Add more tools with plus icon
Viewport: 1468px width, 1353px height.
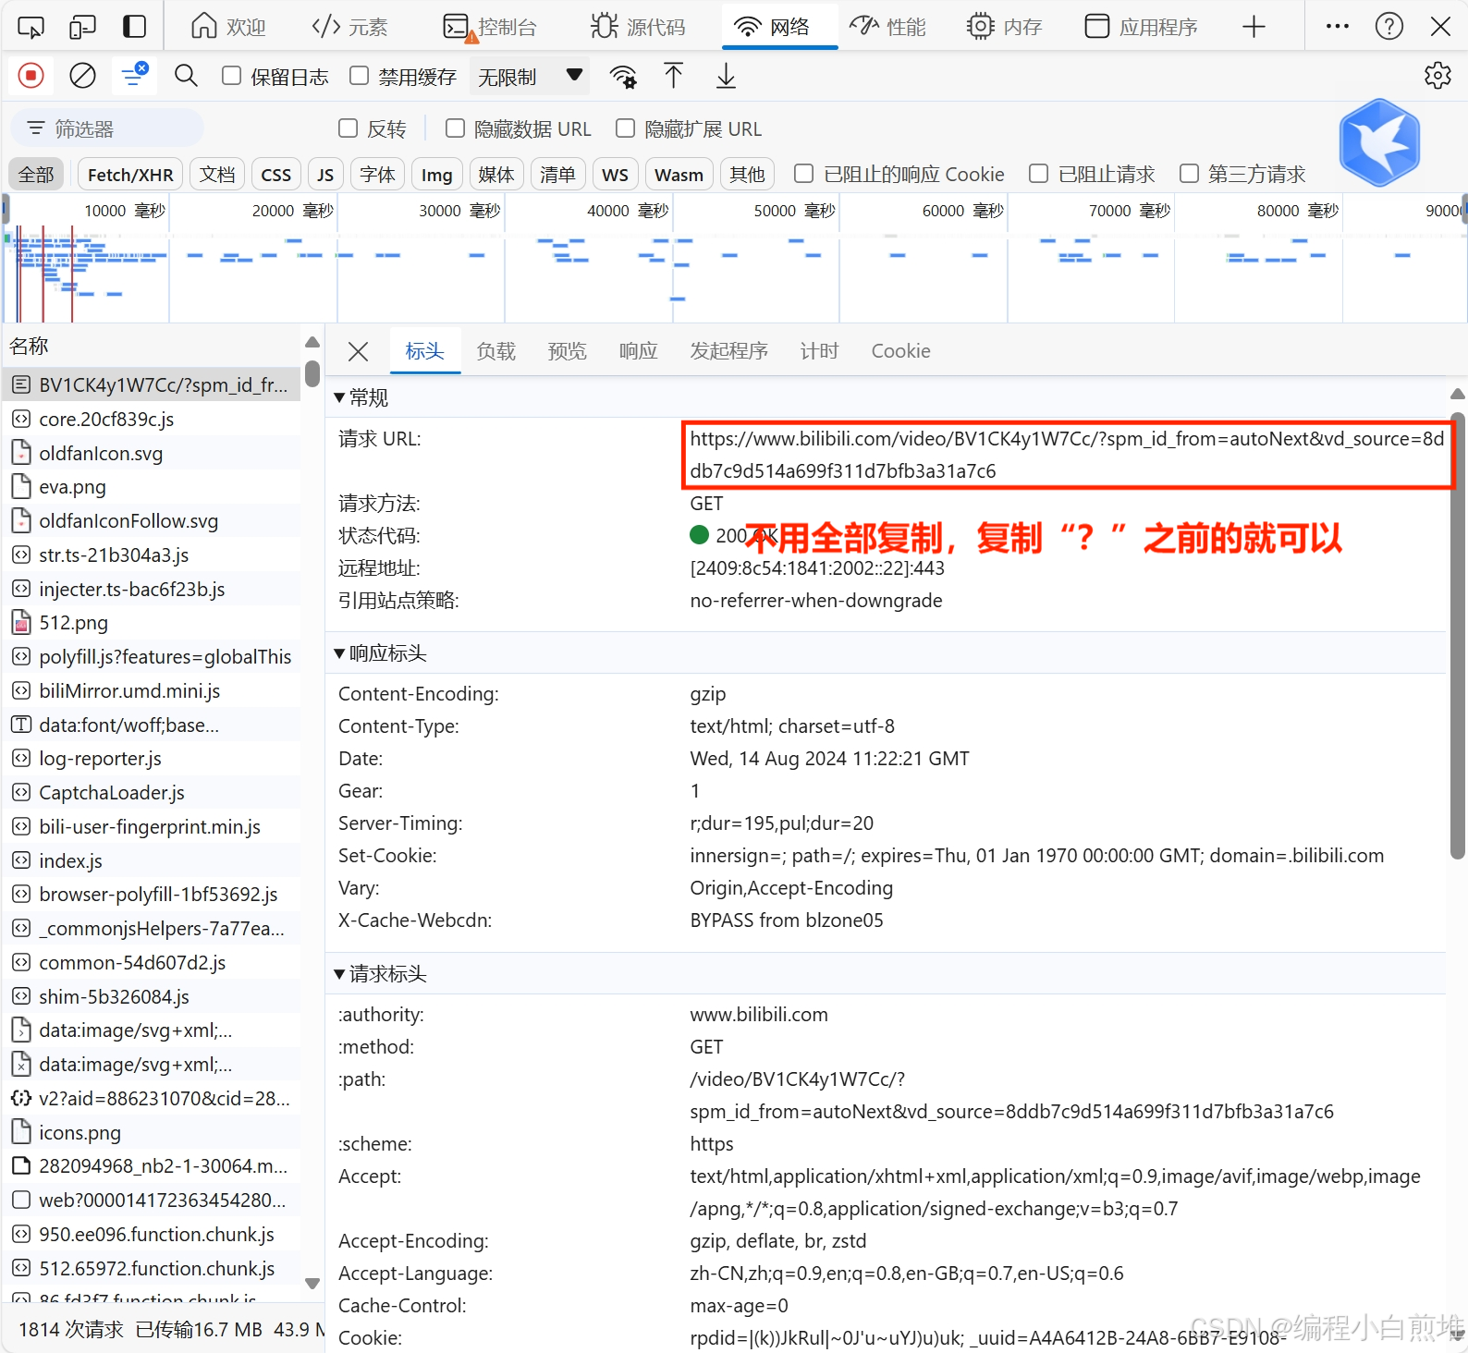1254,27
